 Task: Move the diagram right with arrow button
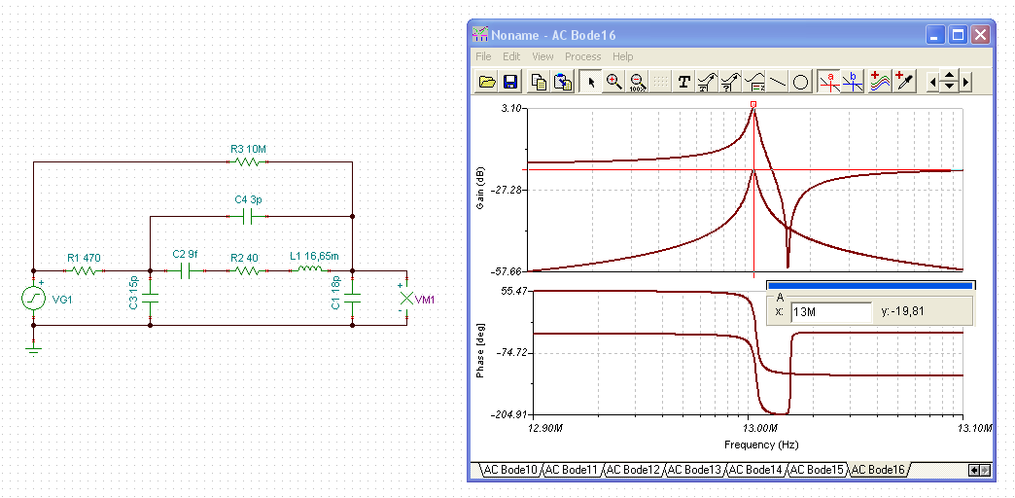965,83
